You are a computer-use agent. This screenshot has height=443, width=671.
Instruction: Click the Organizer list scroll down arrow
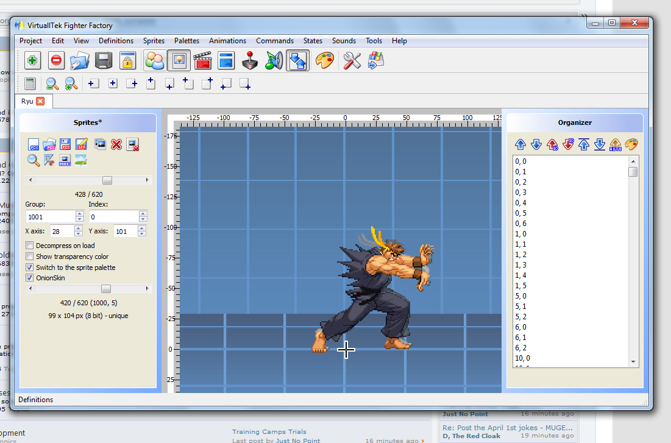click(x=633, y=362)
